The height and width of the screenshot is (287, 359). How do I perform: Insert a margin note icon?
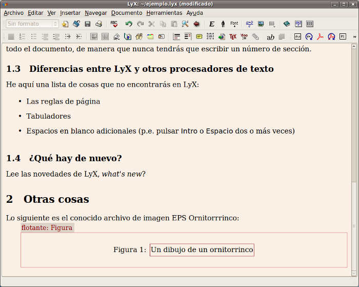188,36
